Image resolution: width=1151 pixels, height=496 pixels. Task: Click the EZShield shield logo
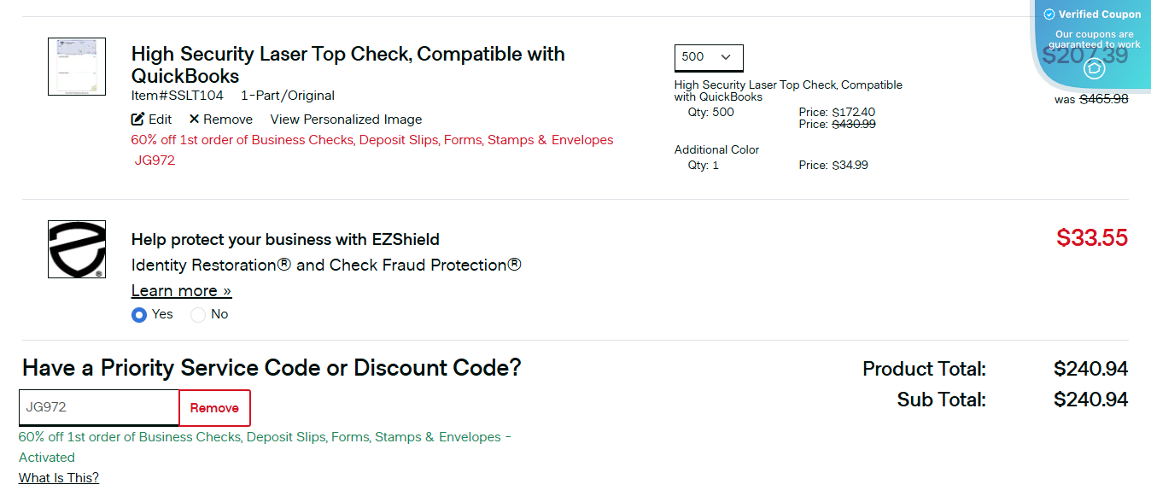click(76, 248)
